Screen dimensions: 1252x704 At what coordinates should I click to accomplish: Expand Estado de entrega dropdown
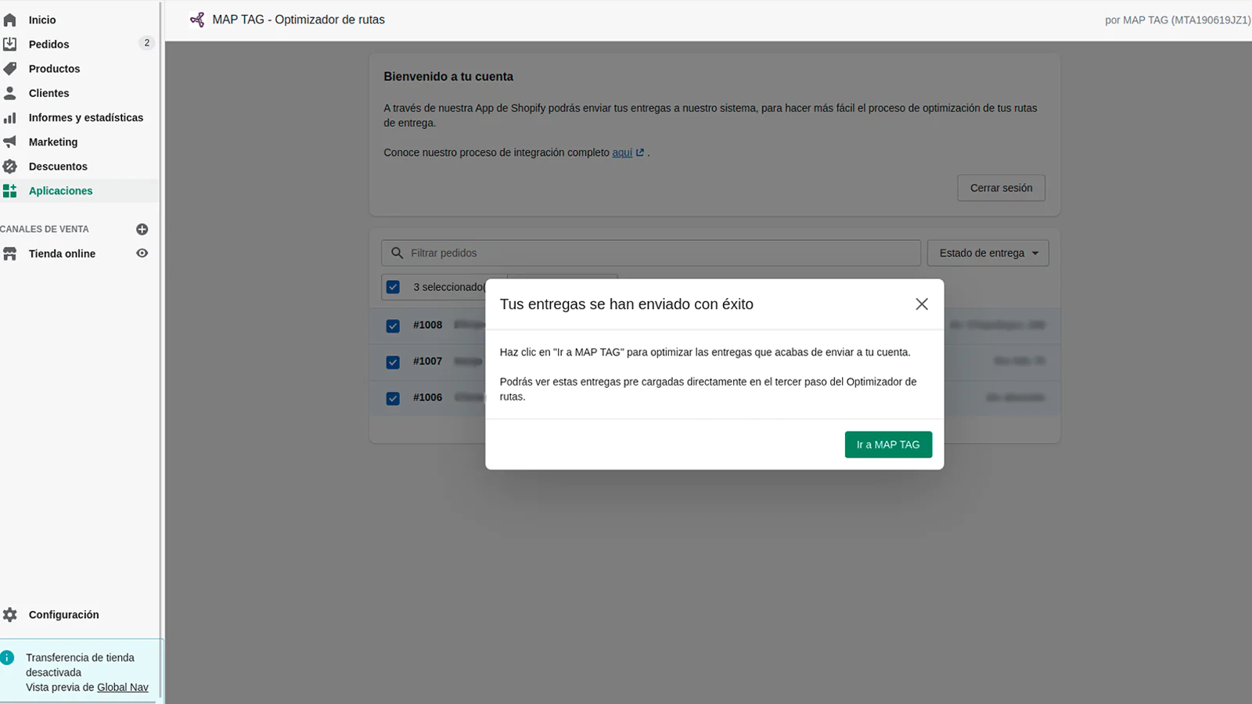(x=988, y=253)
